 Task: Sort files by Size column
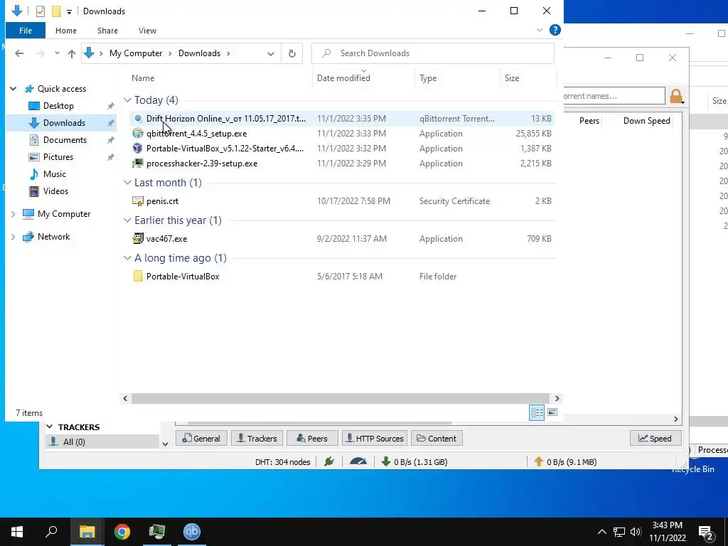(x=512, y=78)
